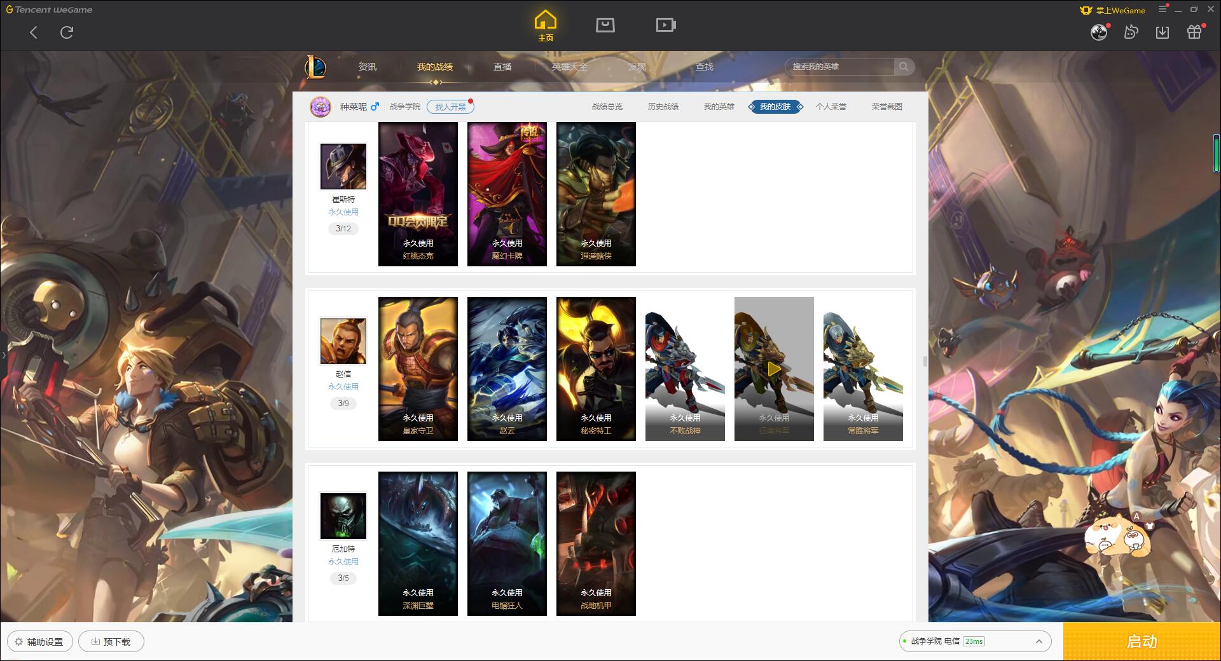Click the 厄加特 champion portrait
The width and height of the screenshot is (1221, 661).
tap(343, 516)
